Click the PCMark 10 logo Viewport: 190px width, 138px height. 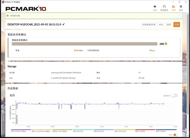pos(26,9)
